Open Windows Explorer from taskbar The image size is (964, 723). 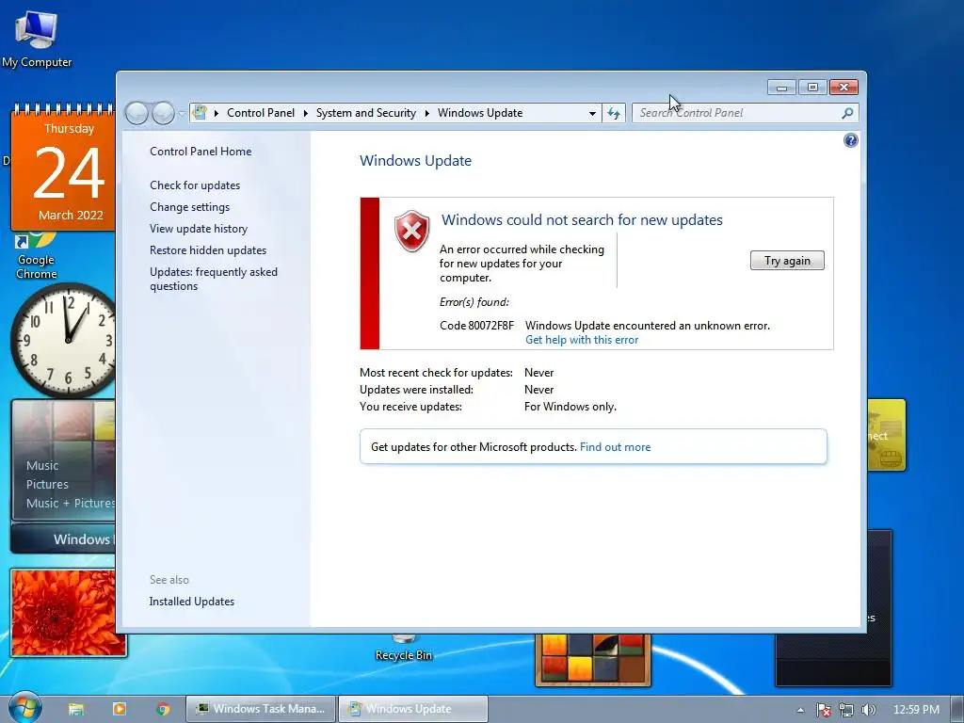click(x=76, y=710)
